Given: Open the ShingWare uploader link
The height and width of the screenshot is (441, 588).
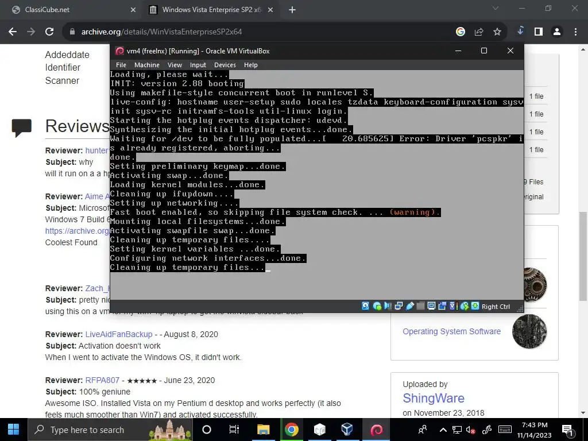Looking at the screenshot, I should point(434,398).
